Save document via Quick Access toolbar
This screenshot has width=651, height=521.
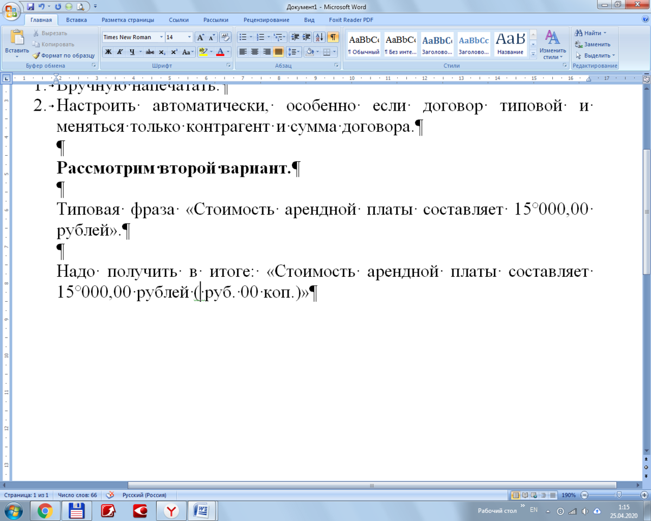30,7
